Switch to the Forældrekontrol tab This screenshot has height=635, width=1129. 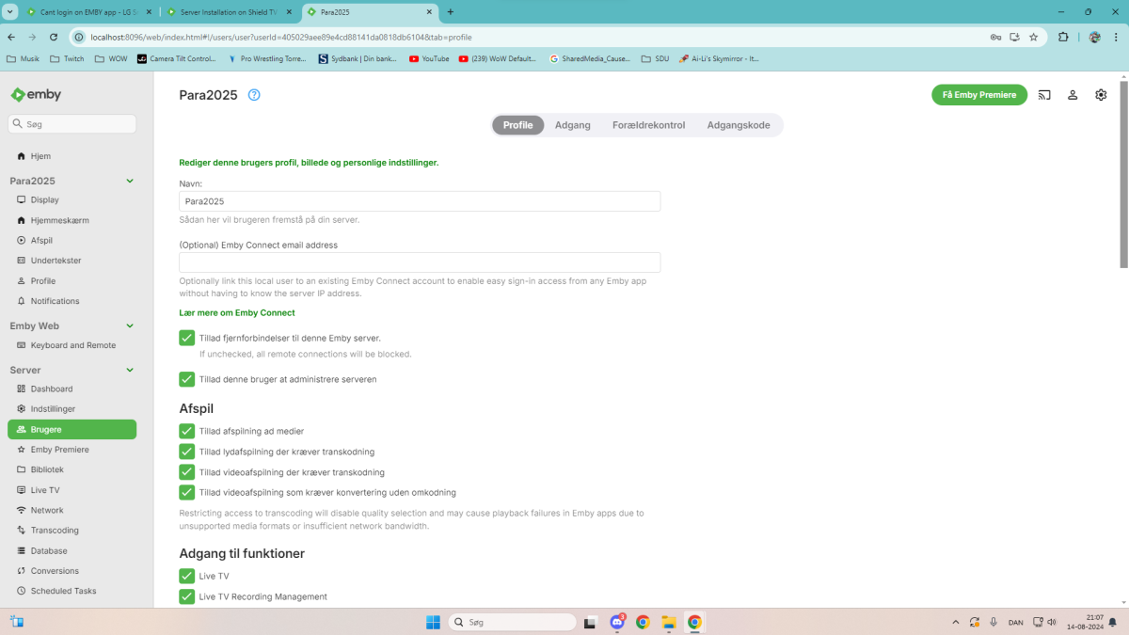(x=648, y=124)
